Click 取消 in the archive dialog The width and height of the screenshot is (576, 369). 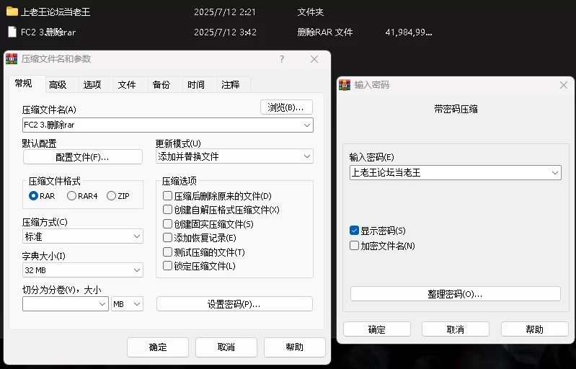[x=226, y=347]
